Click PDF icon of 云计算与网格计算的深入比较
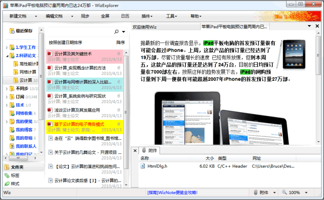324x200 pixels. pos(49,82)
